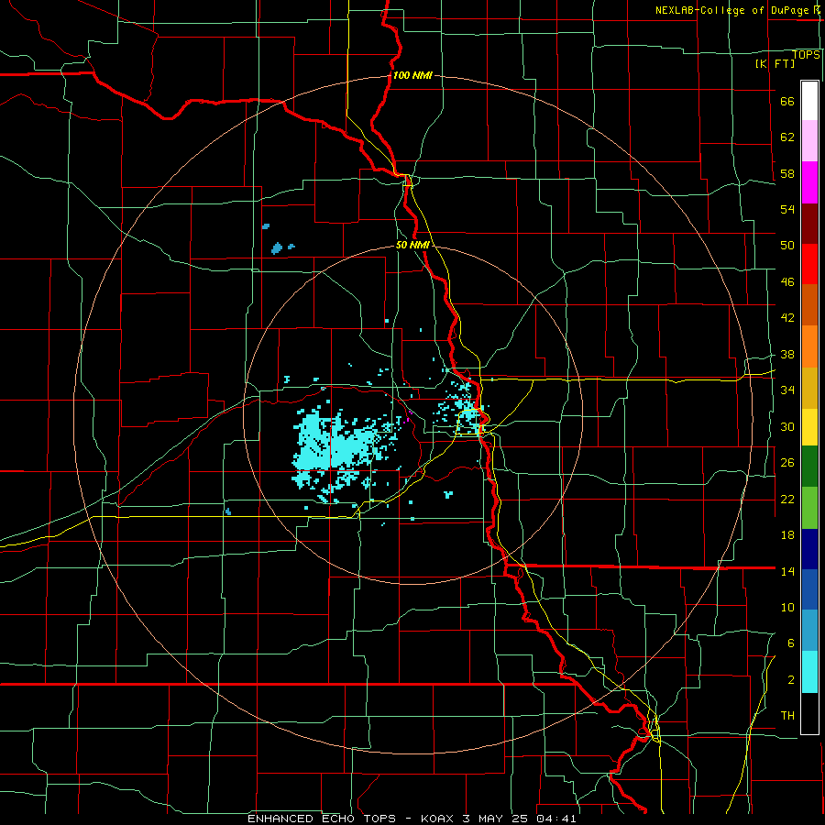Click the '3 MAY 25' date in caption
The height and width of the screenshot is (825, 825).
(x=497, y=819)
